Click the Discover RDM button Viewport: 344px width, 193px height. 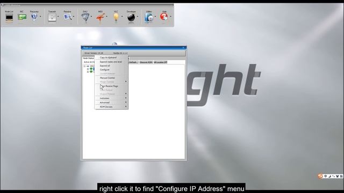(146, 62)
